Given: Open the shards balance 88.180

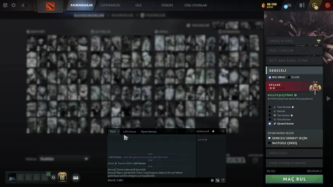Looking at the screenshot, I should coord(269,5).
